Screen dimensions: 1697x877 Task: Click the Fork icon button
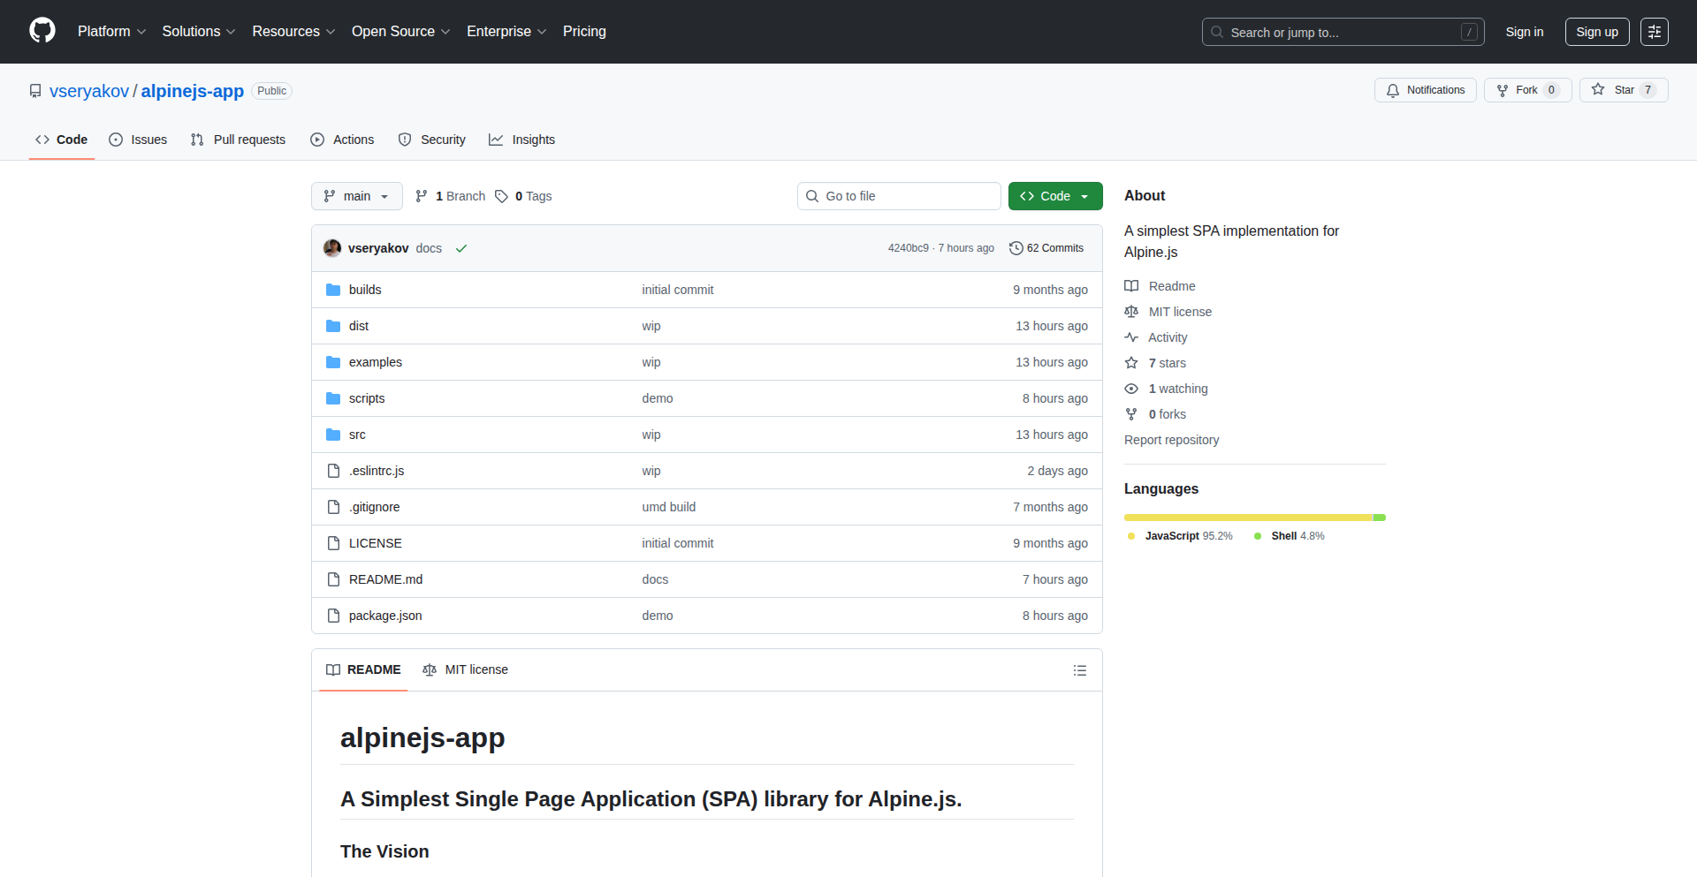pyautogui.click(x=1503, y=90)
